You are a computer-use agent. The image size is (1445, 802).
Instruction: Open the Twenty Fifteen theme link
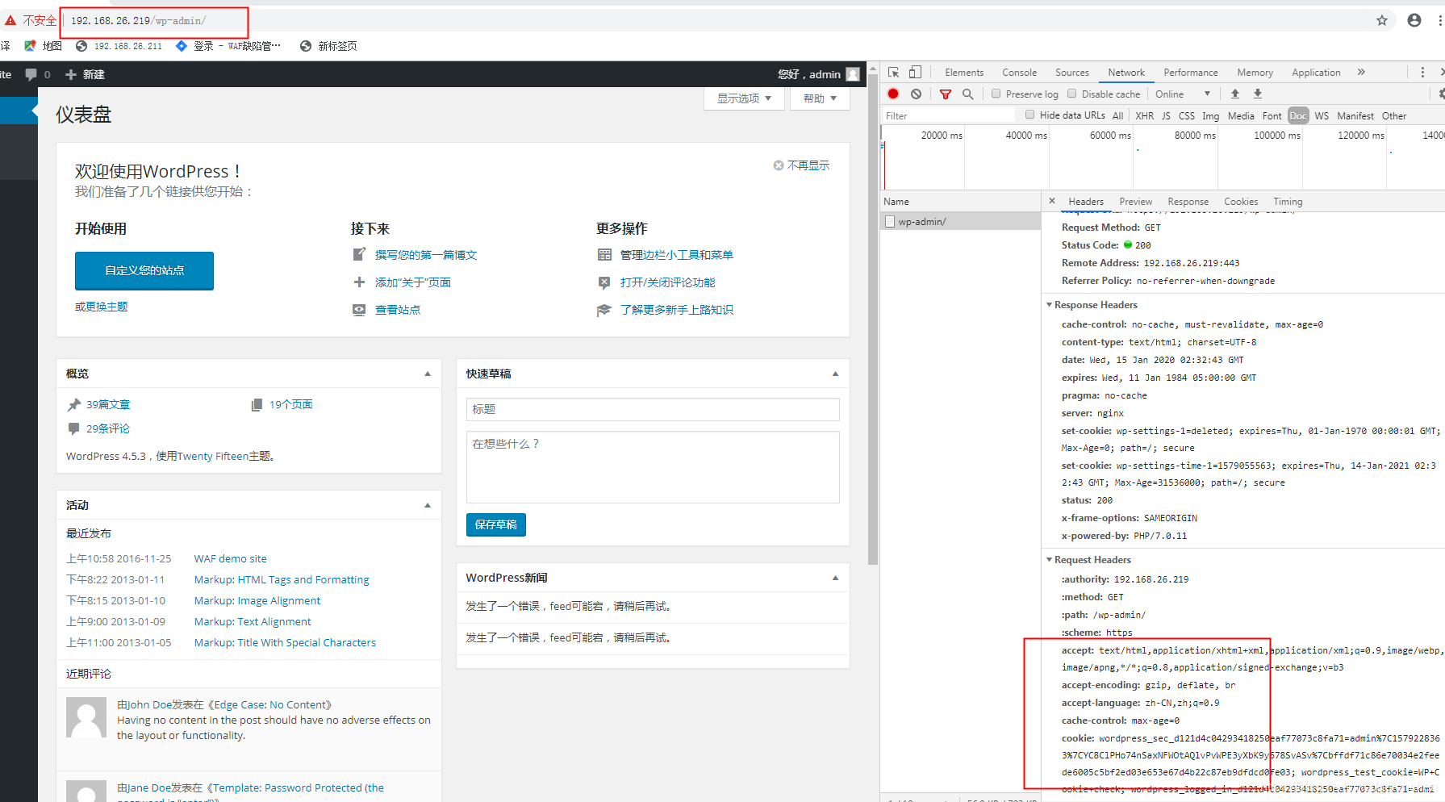click(213, 457)
